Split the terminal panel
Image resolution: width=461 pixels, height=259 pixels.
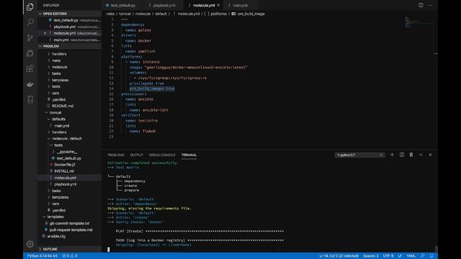(x=402, y=155)
